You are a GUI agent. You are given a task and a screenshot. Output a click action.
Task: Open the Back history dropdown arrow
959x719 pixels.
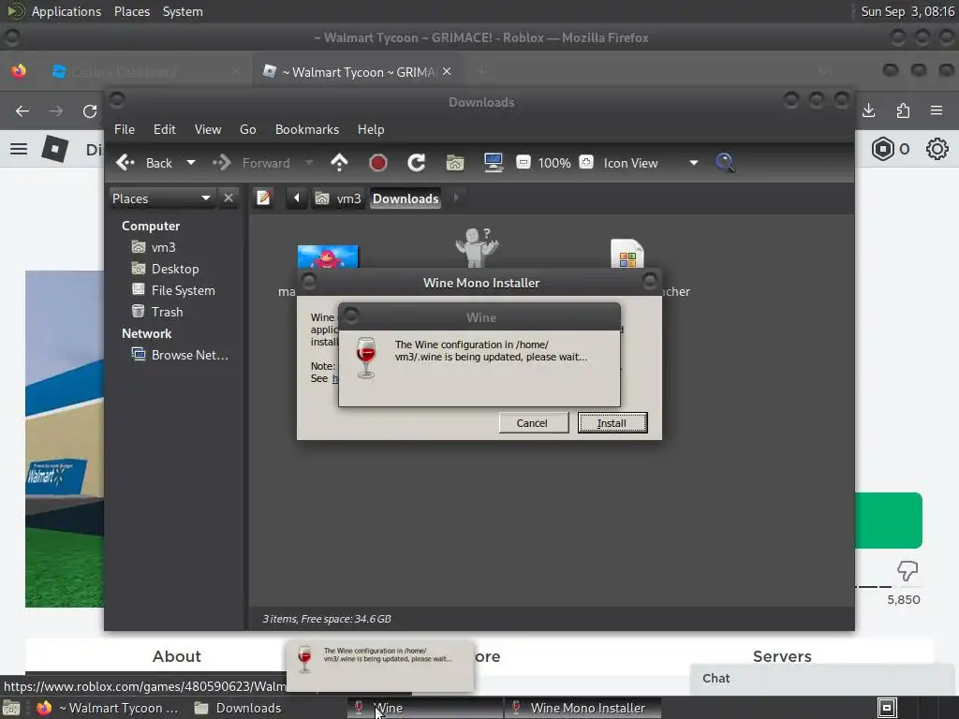[191, 163]
